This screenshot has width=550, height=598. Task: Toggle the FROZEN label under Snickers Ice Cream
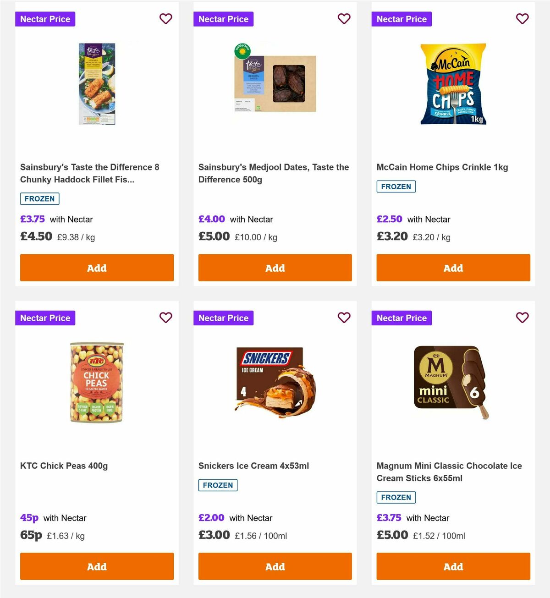[x=218, y=485]
